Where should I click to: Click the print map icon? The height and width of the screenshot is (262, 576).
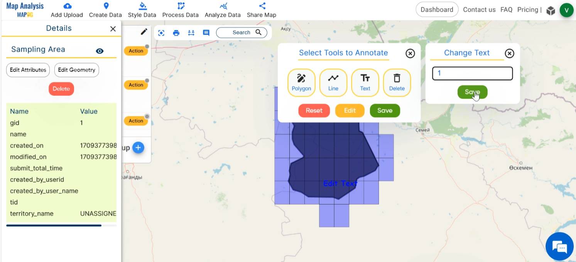(176, 33)
